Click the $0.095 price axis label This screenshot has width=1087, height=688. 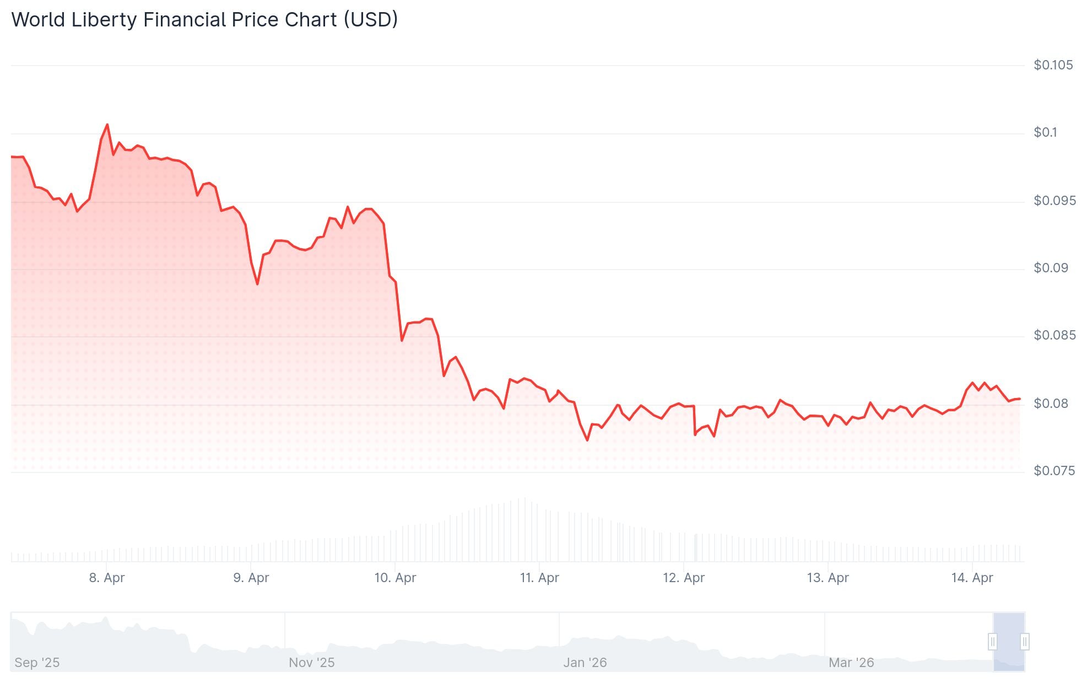click(1054, 200)
